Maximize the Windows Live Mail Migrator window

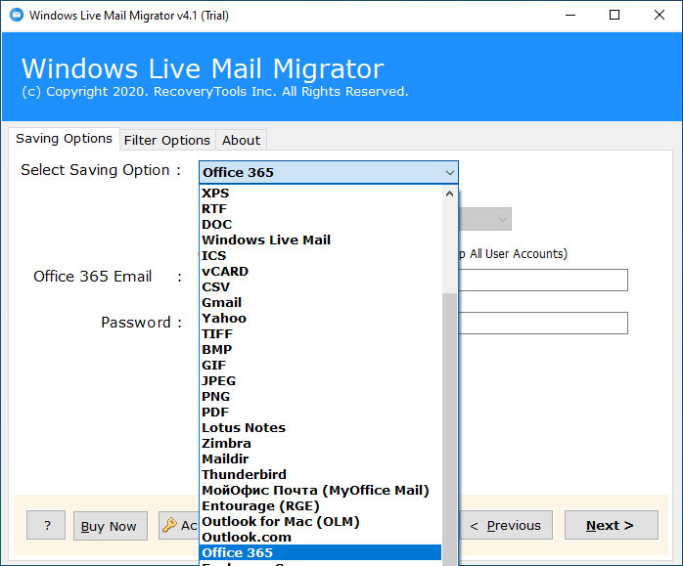coord(615,16)
